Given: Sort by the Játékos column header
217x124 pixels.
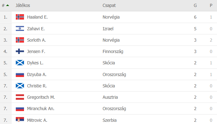Looking at the screenshot, I should point(23,5).
